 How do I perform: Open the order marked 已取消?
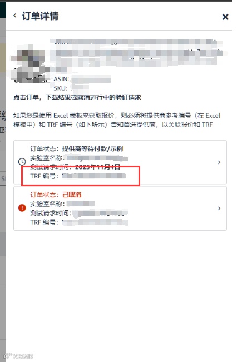pos(120,209)
